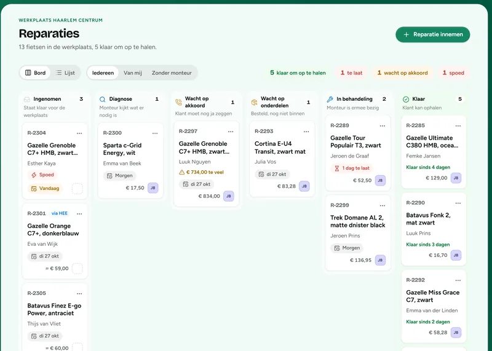Image resolution: width=492 pixels, height=351 pixels.
Task: Open the three-dot menu on card R-2304
Action: [x=79, y=133]
